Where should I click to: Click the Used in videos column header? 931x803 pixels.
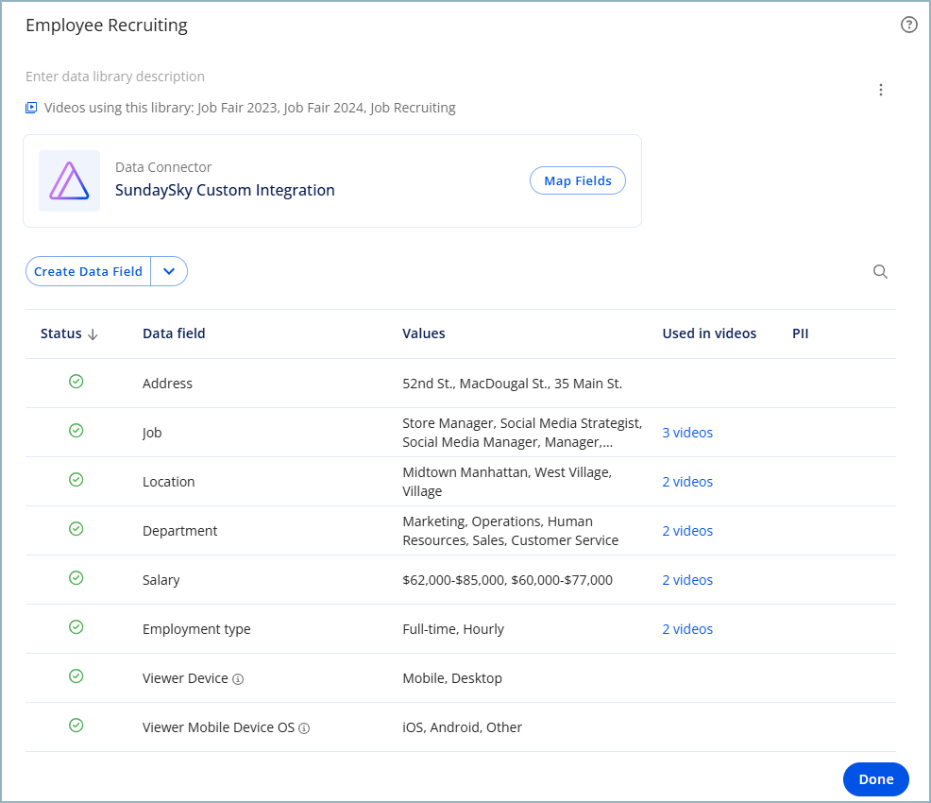point(709,333)
